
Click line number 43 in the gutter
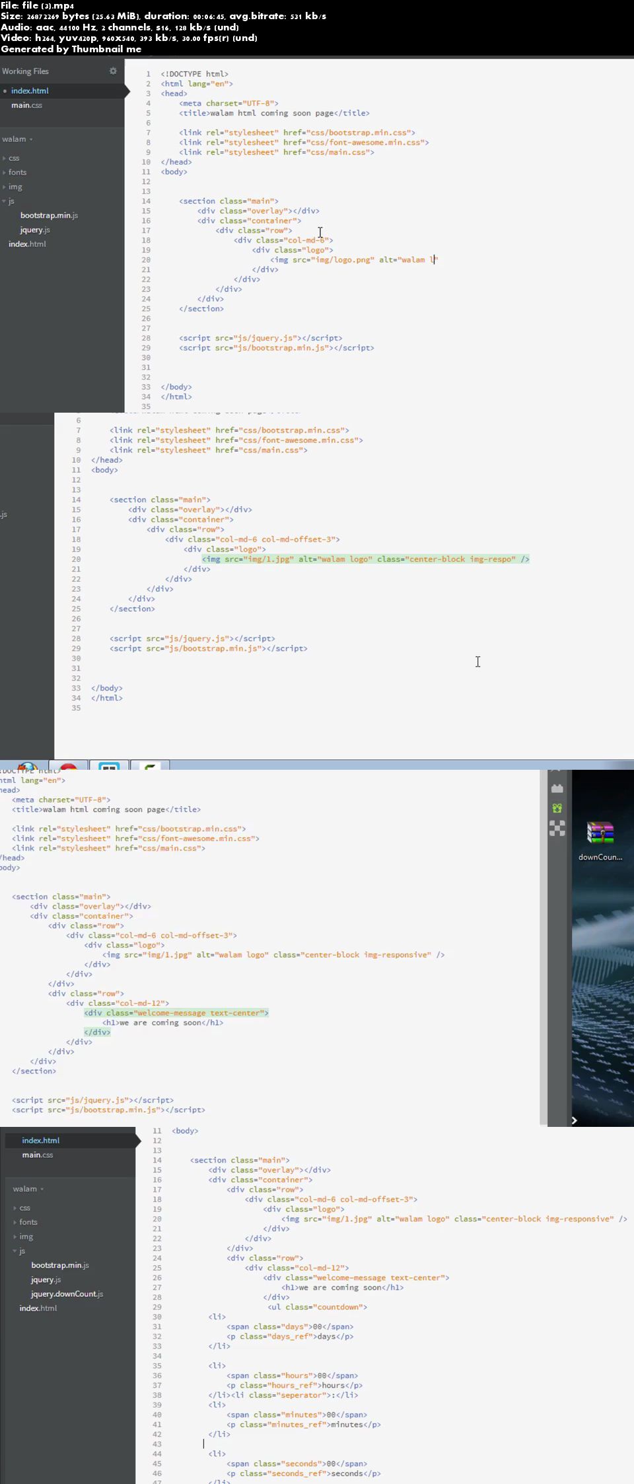pos(157,1444)
